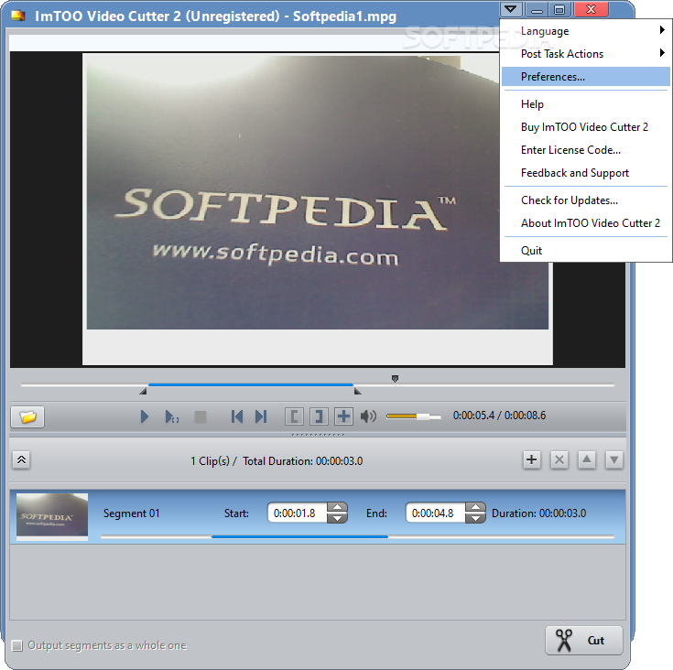Mute the audio with the speaker icon
673x670 pixels.
coord(368,416)
